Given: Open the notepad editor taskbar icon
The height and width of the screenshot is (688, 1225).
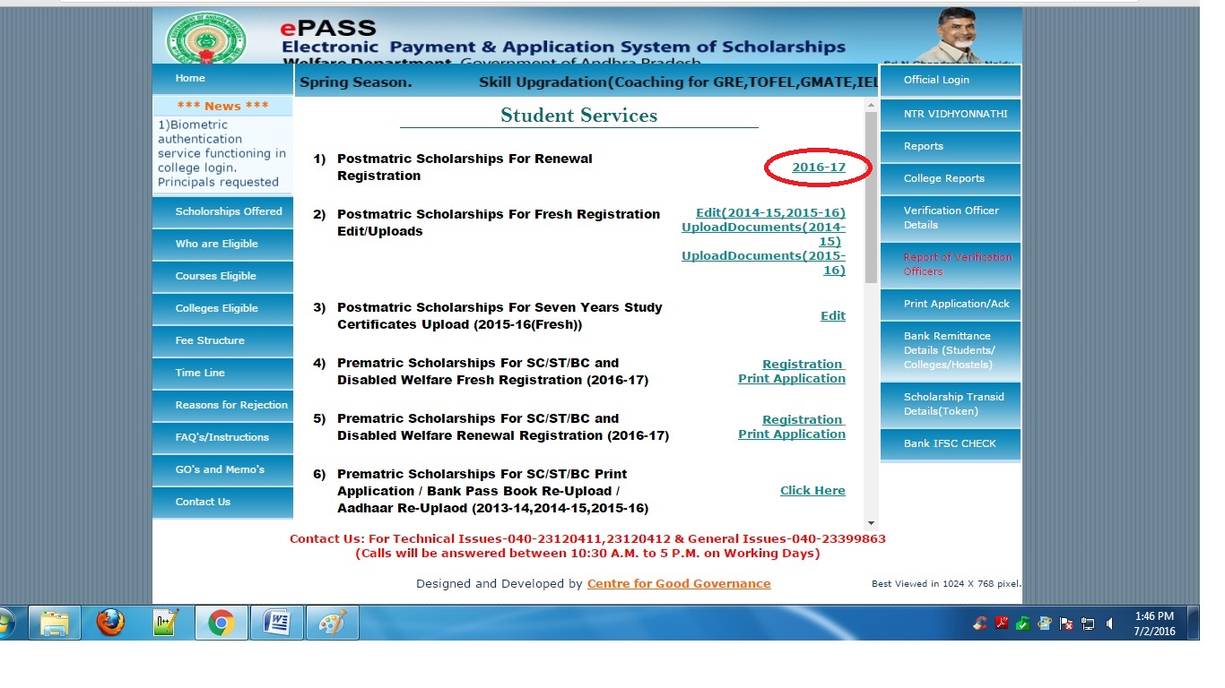Looking at the screenshot, I should coord(167,622).
